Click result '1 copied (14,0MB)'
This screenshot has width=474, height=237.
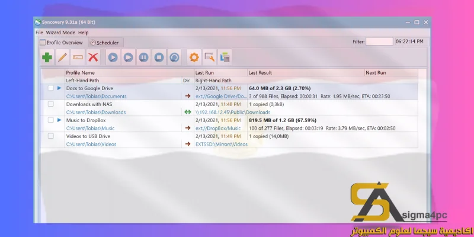[x=269, y=136]
